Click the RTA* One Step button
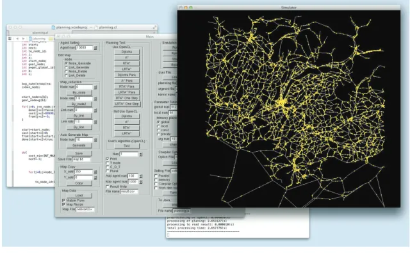Viewport: 410px width, 253px height. pyautogui.click(x=127, y=98)
